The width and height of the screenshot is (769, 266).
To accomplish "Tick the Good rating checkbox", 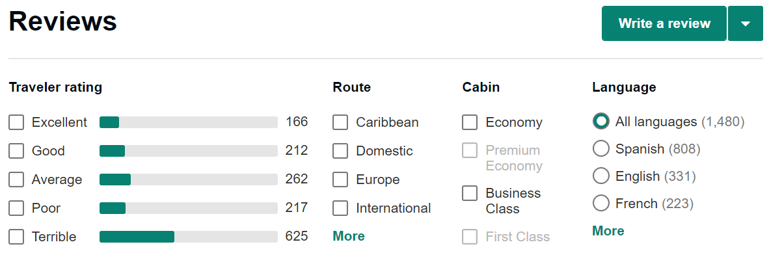I will point(16,151).
